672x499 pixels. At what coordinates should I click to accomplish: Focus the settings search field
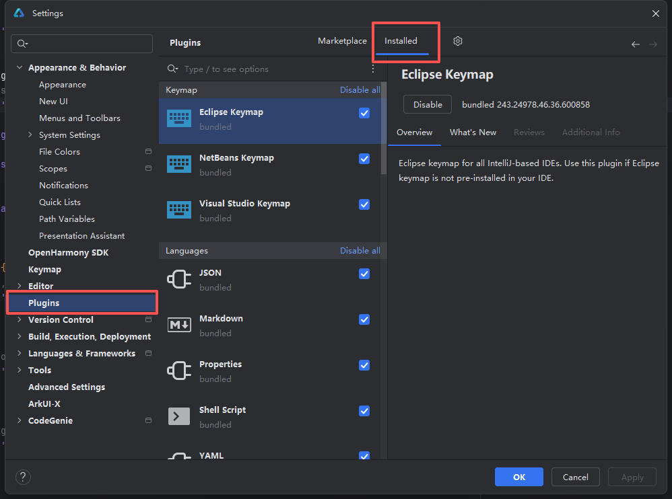point(82,44)
